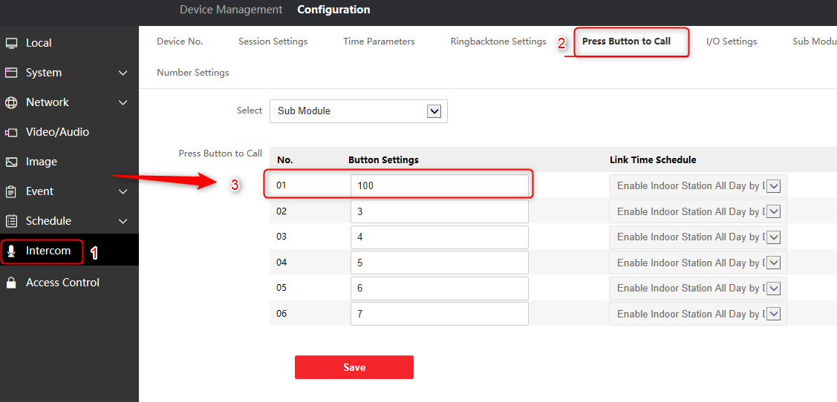
Task: Click the Local monitor icon in sidebar
Action: point(11,43)
